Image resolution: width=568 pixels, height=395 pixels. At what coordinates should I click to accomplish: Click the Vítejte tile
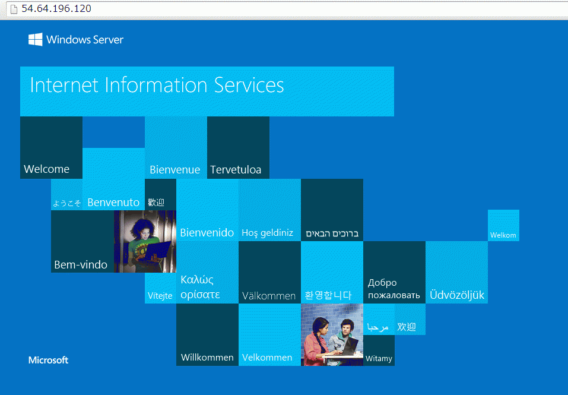coord(160,288)
